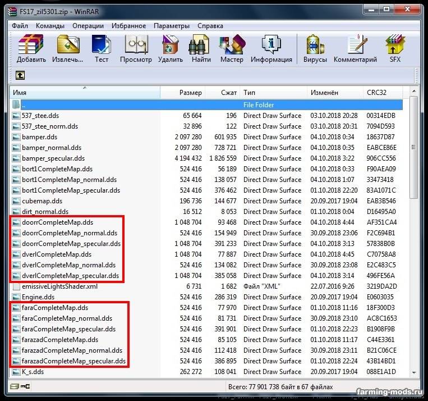Select file dverlCompleteMap.dds
This screenshot has width=428, height=401.
pyautogui.click(x=57, y=254)
